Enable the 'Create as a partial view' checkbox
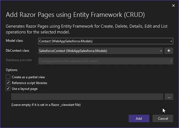 (8, 77)
